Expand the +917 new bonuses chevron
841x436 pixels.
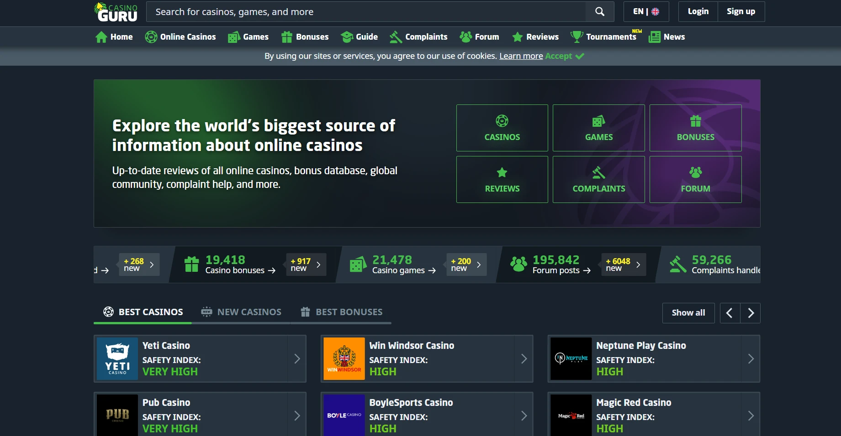[x=318, y=265]
